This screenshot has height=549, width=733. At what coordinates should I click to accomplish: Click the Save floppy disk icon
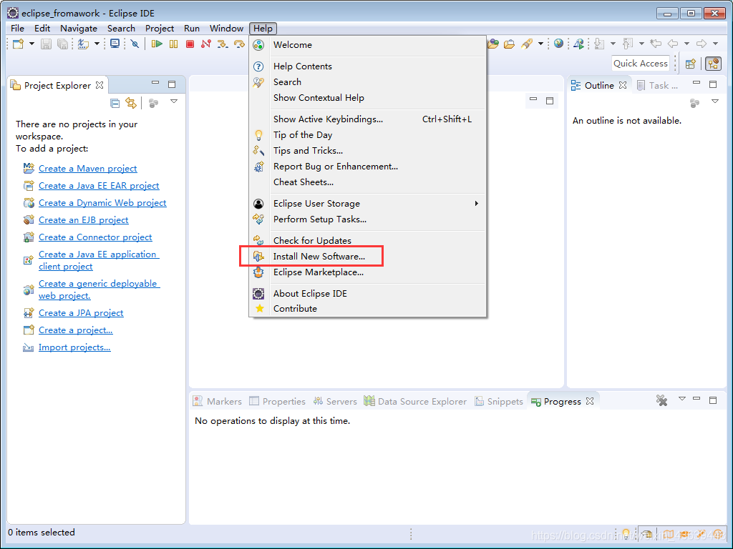(46, 44)
